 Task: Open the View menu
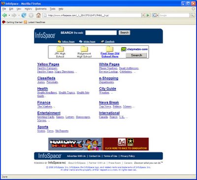19,9
